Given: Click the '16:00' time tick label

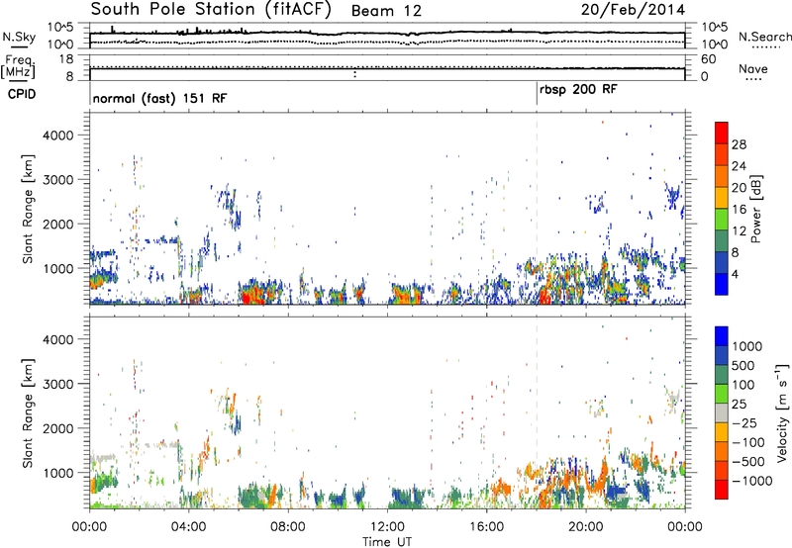Looking at the screenshot, I should (486, 527).
